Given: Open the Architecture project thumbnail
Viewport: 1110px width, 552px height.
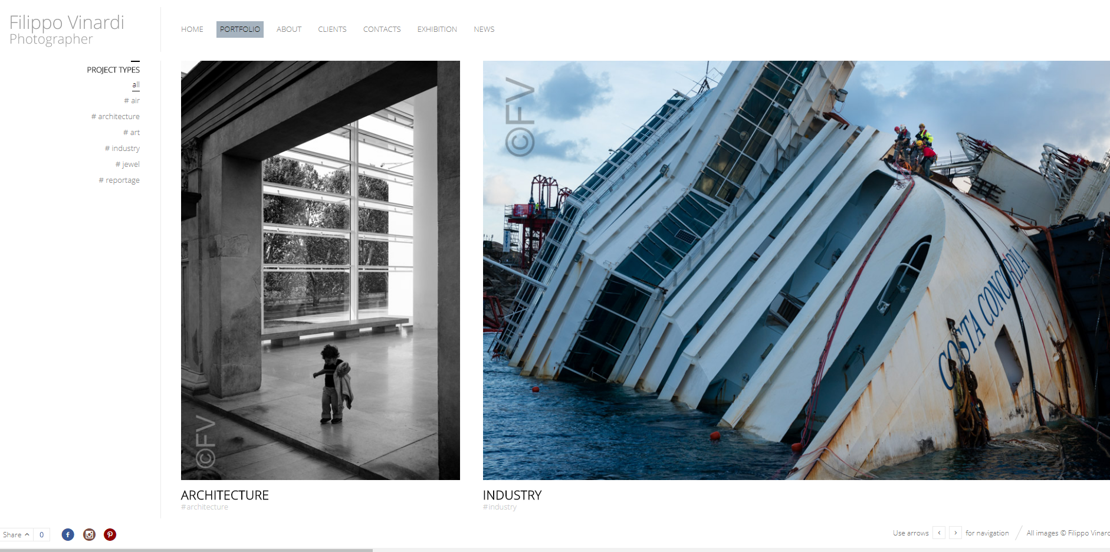Looking at the screenshot, I should pos(320,270).
